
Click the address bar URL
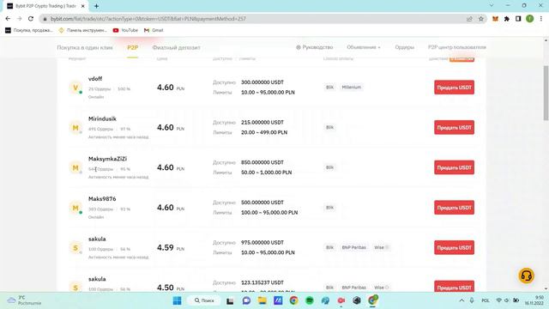148,19
